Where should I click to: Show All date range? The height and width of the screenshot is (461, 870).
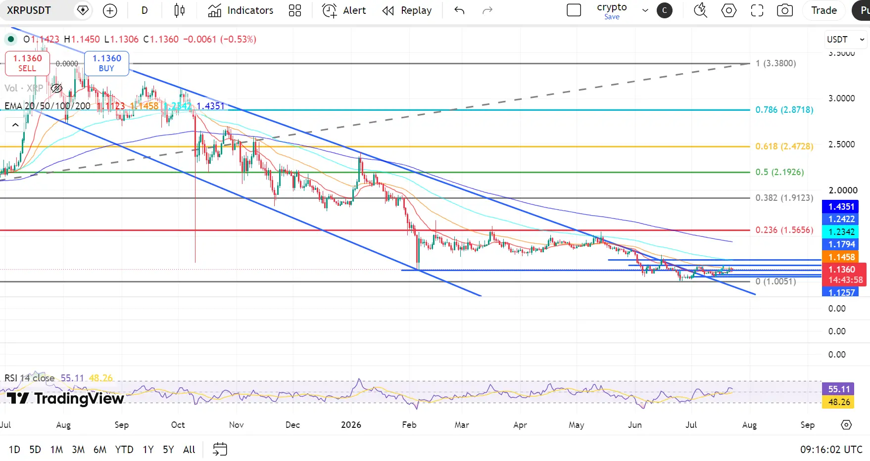click(189, 449)
